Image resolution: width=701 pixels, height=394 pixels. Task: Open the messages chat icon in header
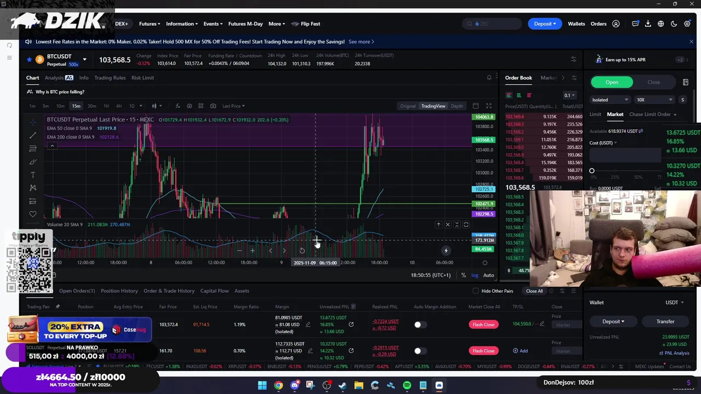click(x=635, y=24)
